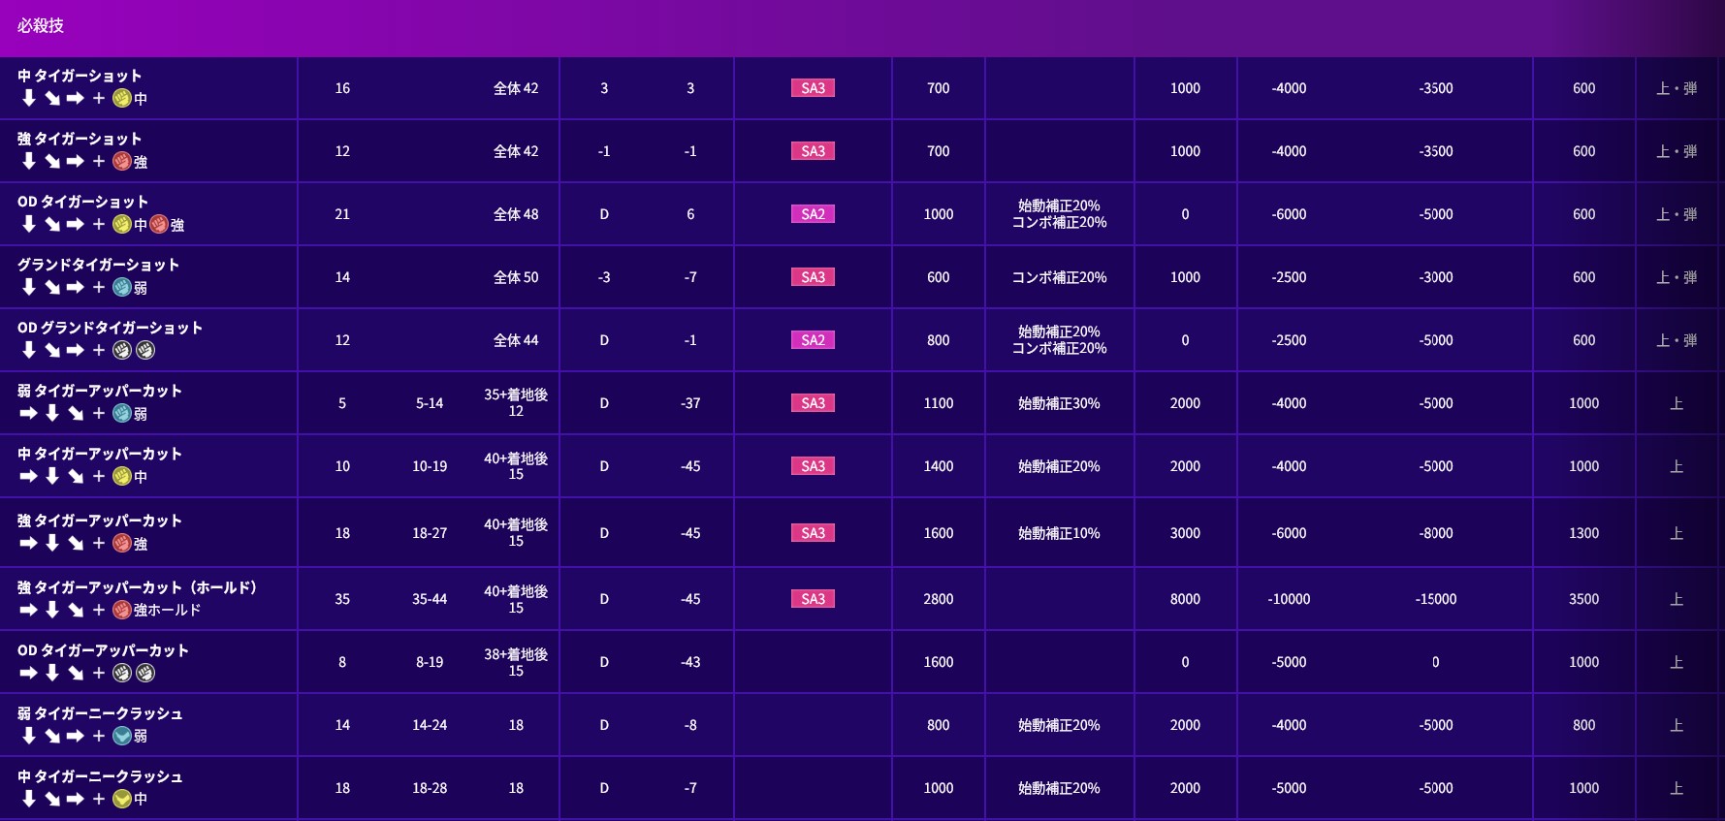The image size is (1725, 821).
Task: Click light kick icon under 弱 タイガーニークラッシュ
Action: tap(122, 736)
